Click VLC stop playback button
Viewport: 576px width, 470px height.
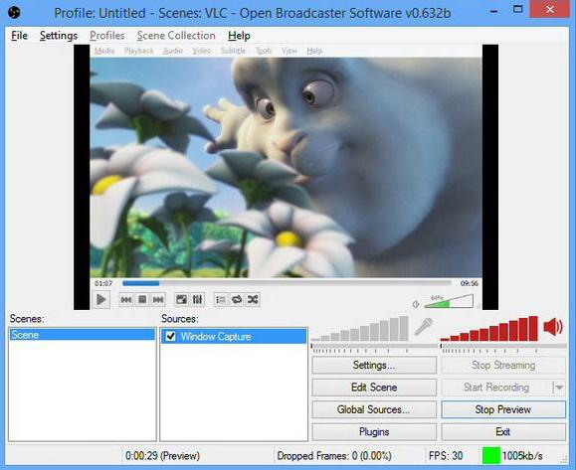pyautogui.click(x=142, y=300)
